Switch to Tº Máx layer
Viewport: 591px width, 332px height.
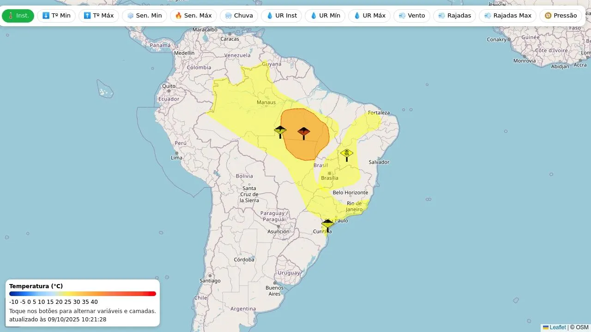pos(99,16)
